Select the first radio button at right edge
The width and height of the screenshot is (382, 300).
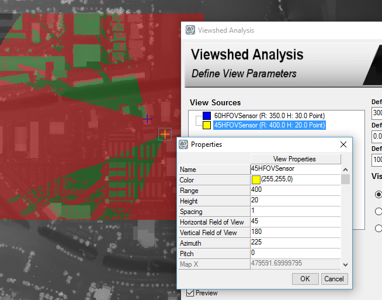pos(378,194)
